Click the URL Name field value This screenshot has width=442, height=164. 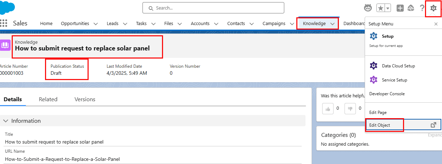tap(62, 159)
